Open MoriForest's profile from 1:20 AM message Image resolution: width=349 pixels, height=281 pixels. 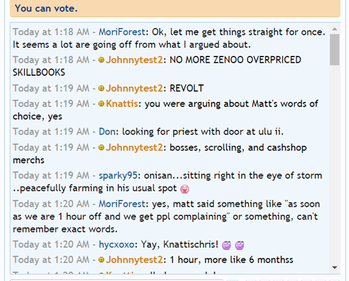(122, 204)
